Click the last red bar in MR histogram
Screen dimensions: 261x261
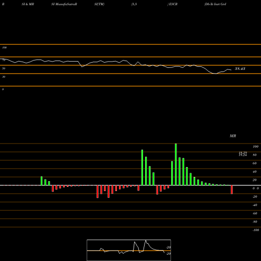(x=232, y=189)
